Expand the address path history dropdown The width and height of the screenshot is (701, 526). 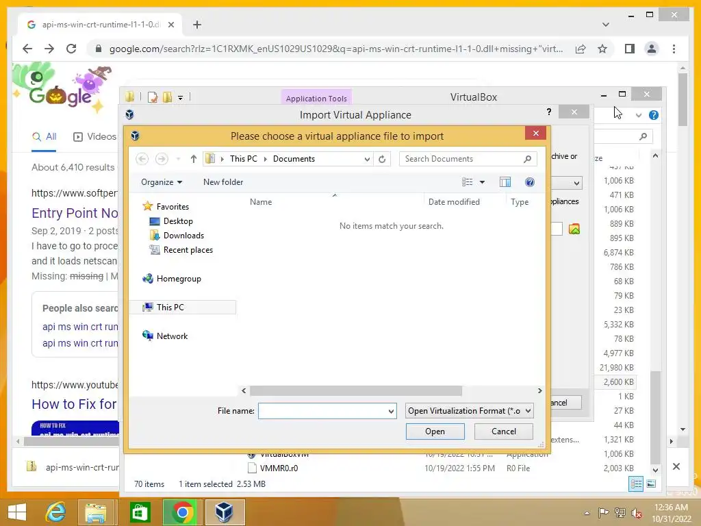367,159
